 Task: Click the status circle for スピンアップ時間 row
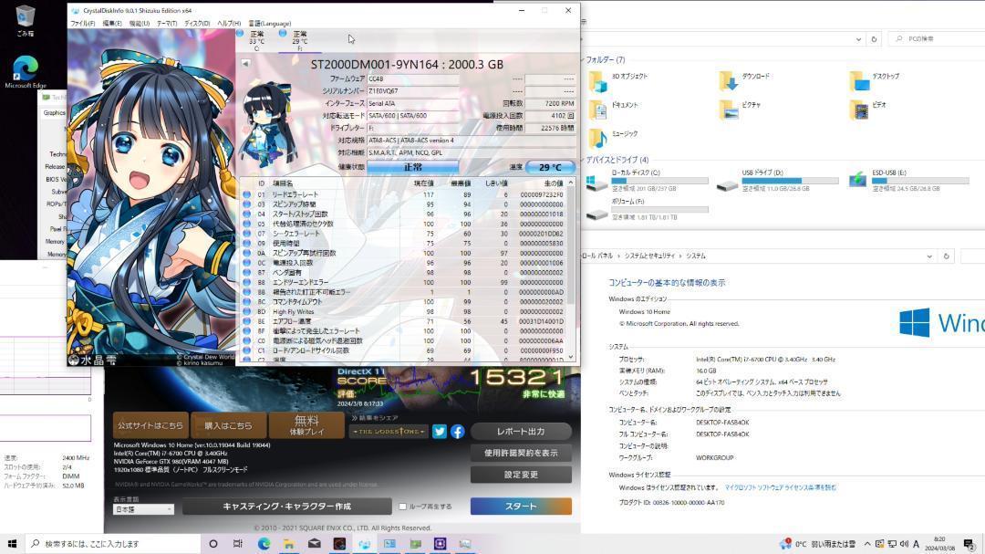tap(247, 204)
